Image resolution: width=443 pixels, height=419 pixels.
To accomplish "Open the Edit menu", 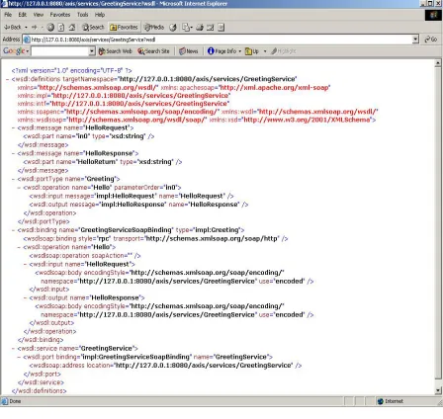I will click(x=22, y=15).
